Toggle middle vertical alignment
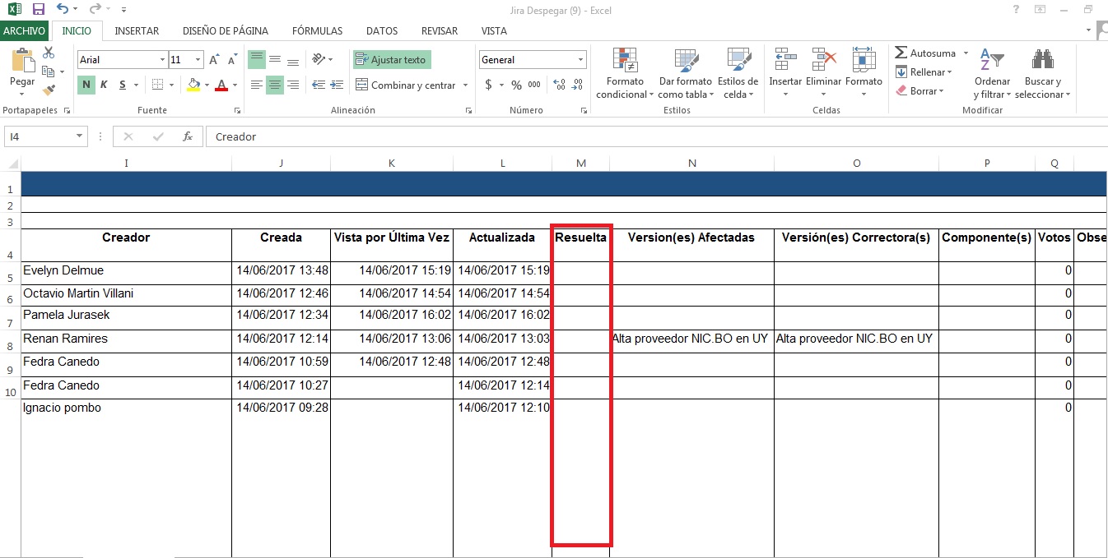Screen dimensions: 1108x558 click(x=276, y=59)
